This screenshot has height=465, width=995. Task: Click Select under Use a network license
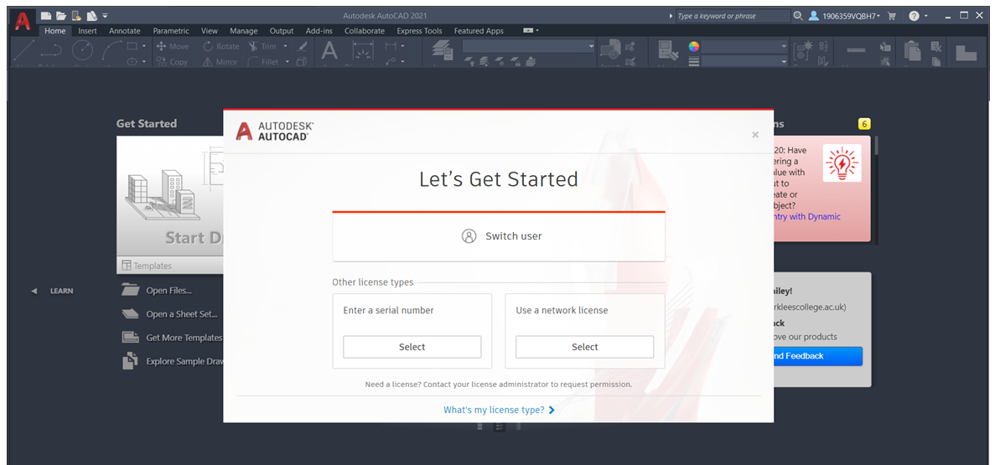click(x=584, y=347)
